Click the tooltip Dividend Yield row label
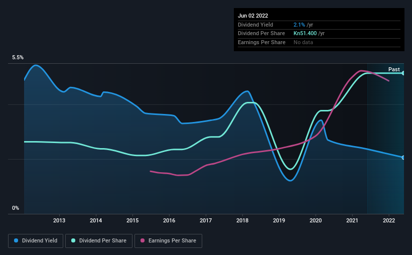 pos(255,25)
